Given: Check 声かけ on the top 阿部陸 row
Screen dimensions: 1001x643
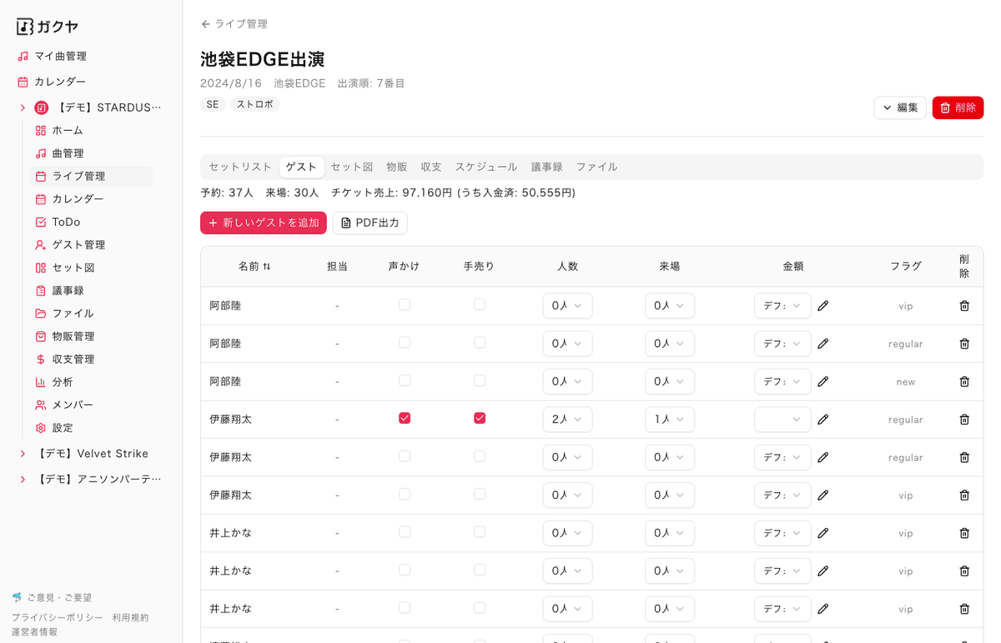Looking at the screenshot, I should pyautogui.click(x=405, y=305).
